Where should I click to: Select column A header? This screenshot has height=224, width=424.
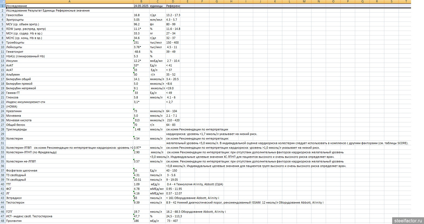click(x=69, y=2)
